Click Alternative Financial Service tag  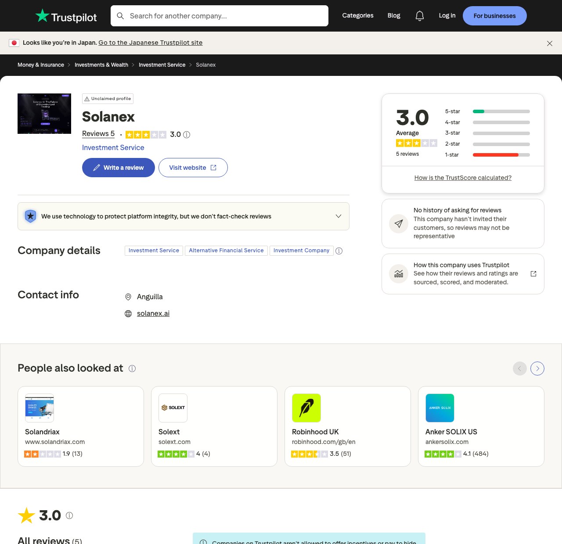pos(226,251)
